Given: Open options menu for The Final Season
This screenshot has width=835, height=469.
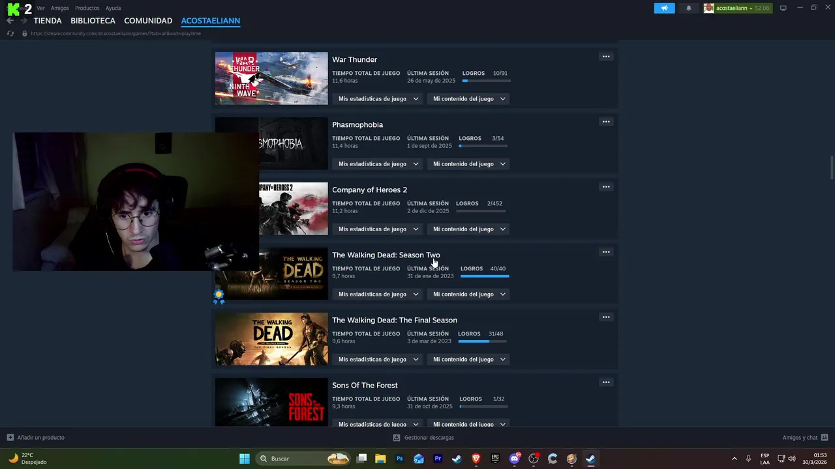Looking at the screenshot, I should [606, 317].
